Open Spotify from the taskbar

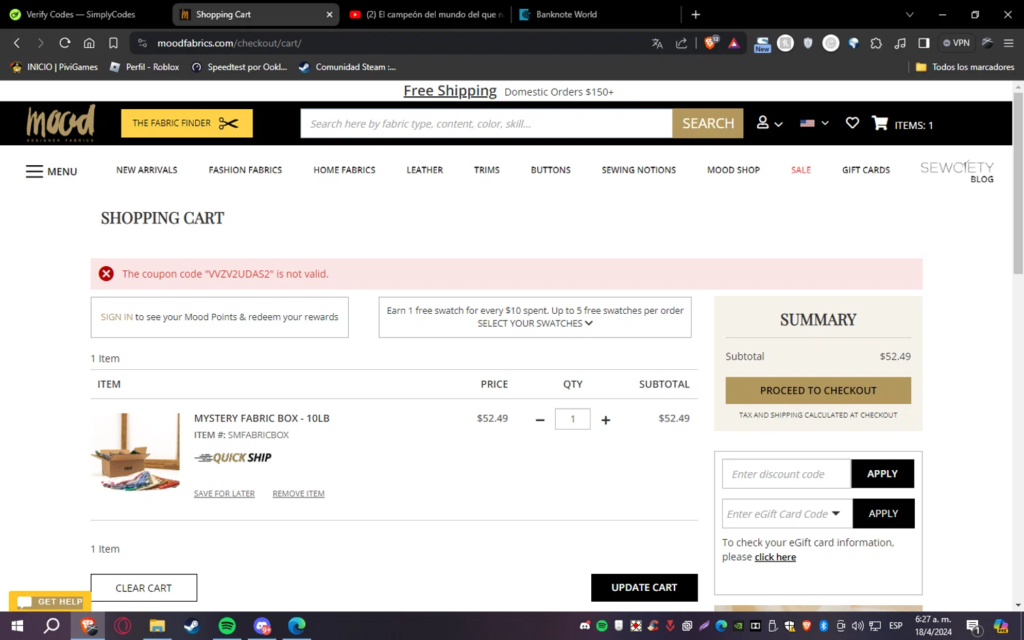[227, 626]
